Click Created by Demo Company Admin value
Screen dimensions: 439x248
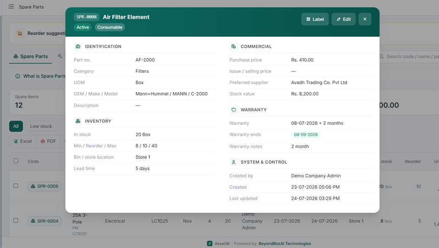point(316,176)
